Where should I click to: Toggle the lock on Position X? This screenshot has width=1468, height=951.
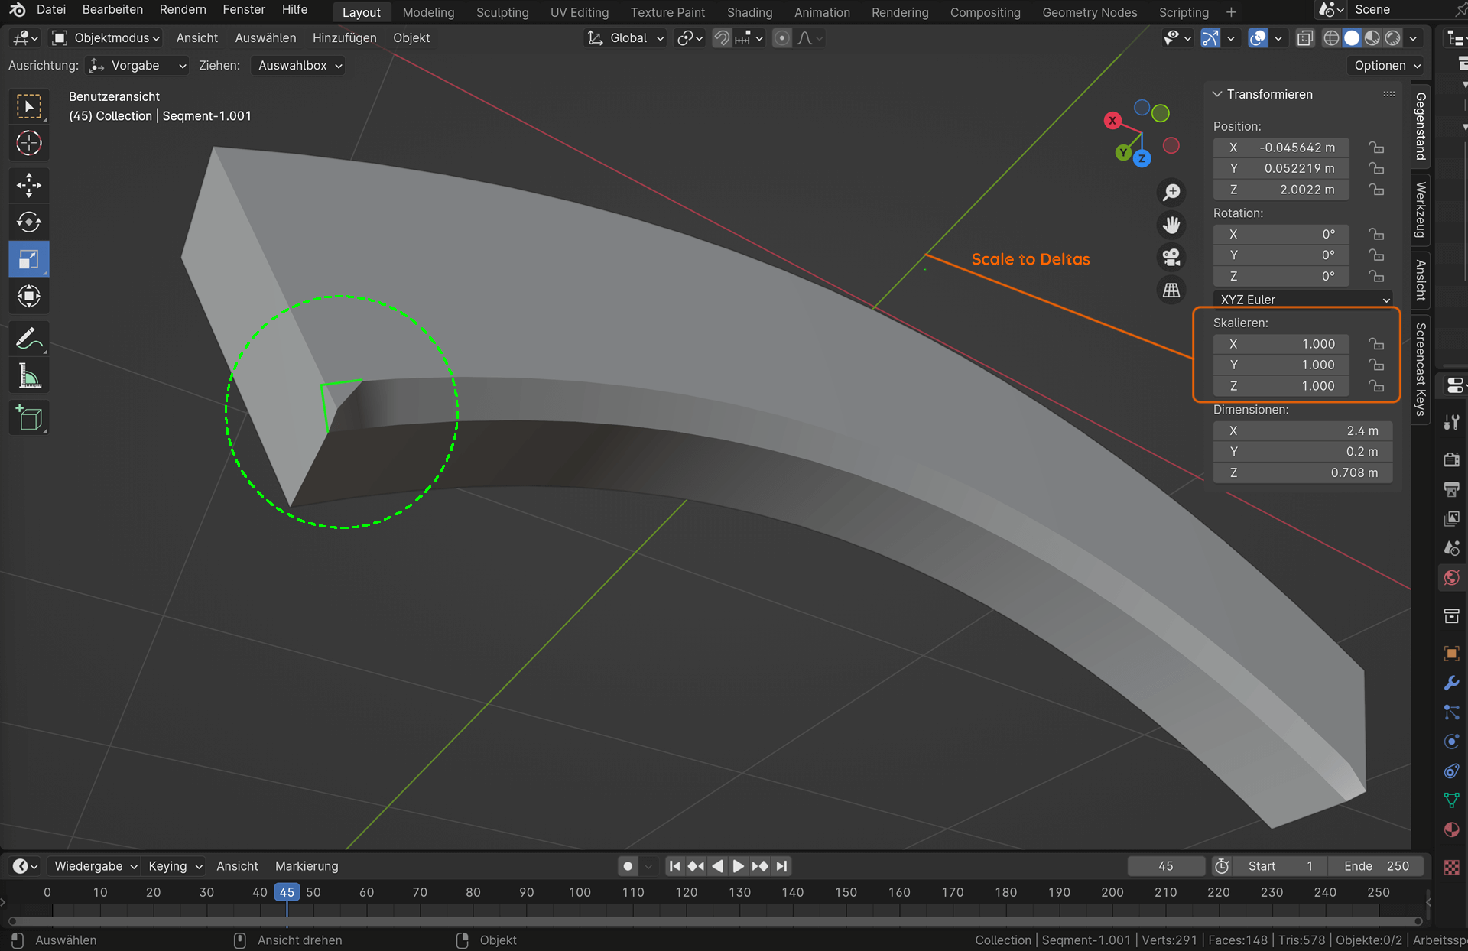click(x=1376, y=148)
